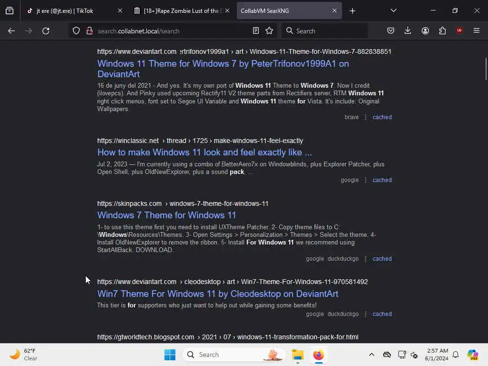
Task: List all tabs dropdown arrow
Action: pyautogui.click(x=393, y=10)
